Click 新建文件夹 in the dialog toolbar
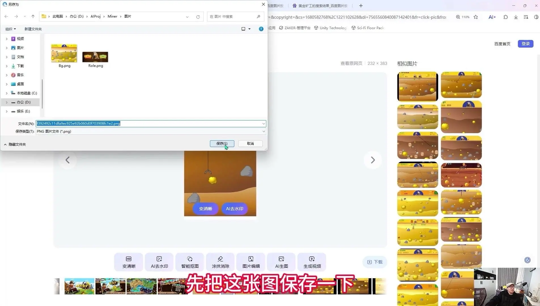This screenshot has width=540, height=306. coord(33,29)
